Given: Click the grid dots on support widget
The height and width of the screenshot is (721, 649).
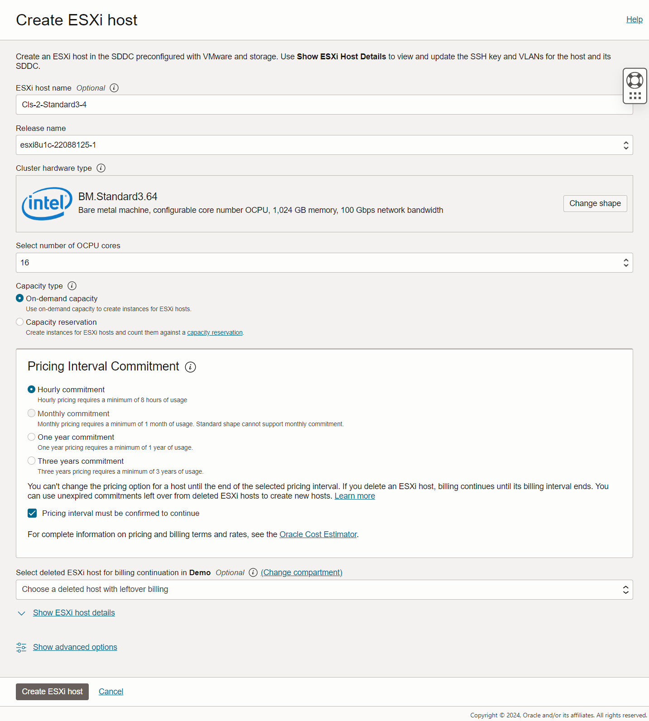Looking at the screenshot, I should (635, 96).
